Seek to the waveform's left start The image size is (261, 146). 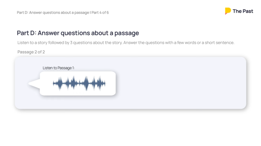54,83
